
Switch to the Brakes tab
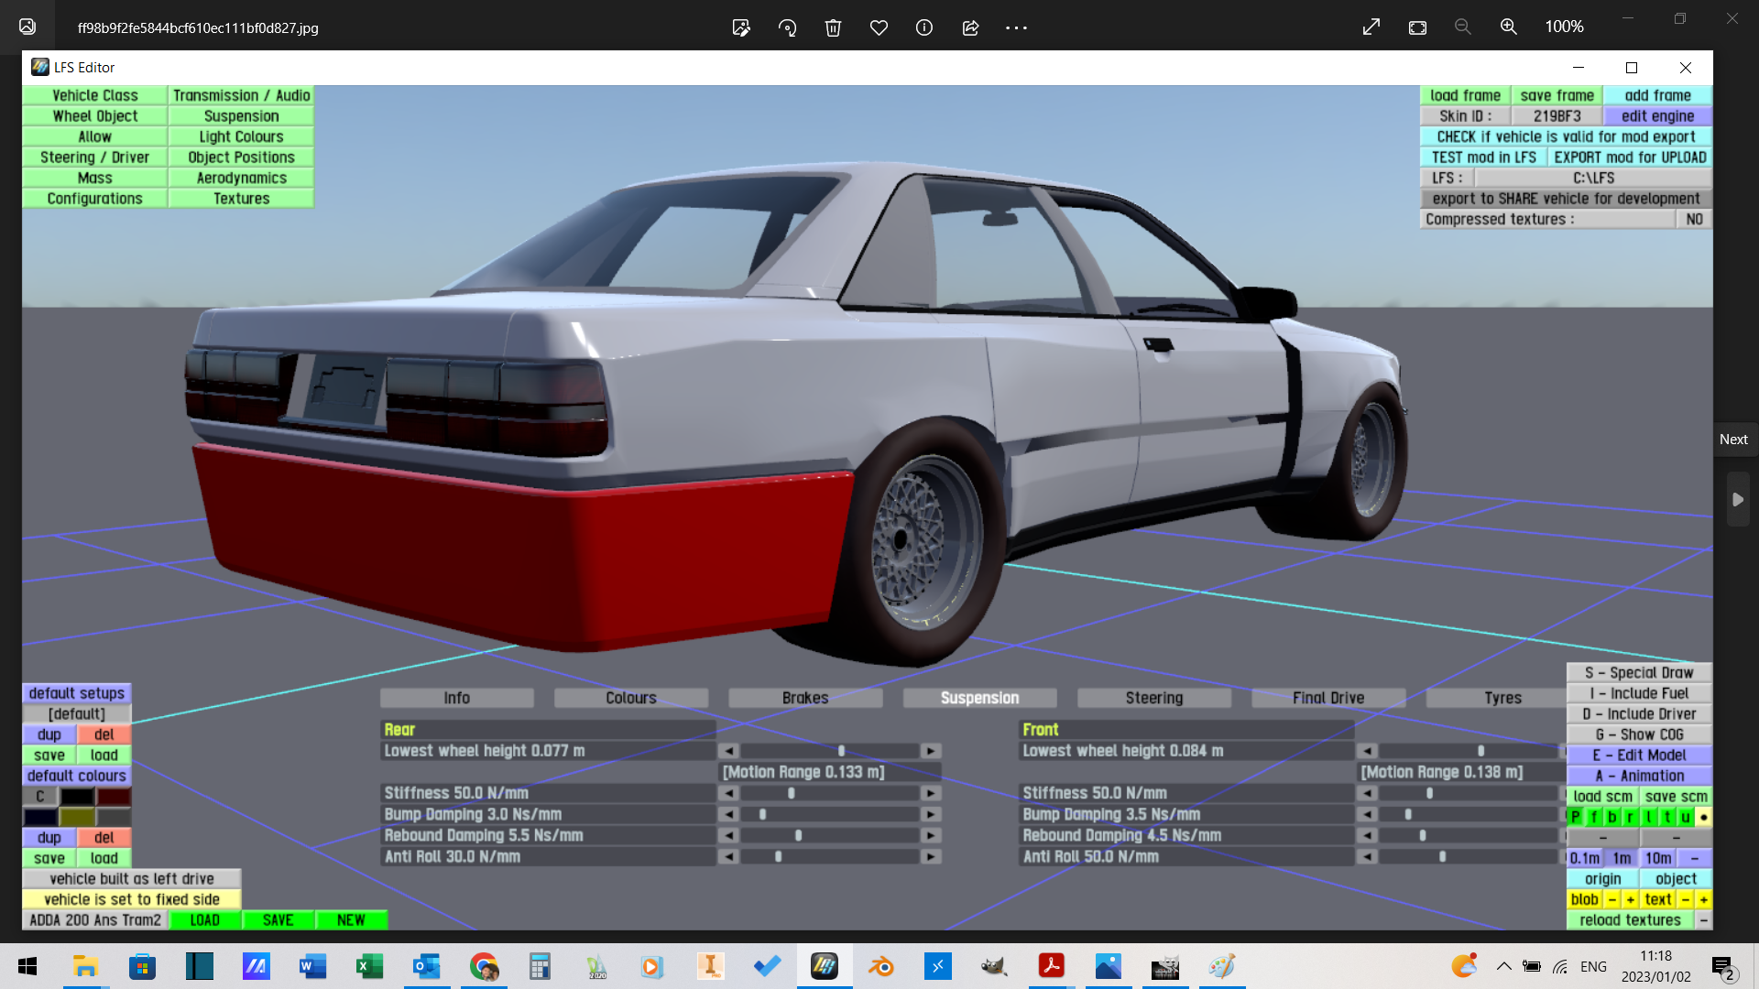point(805,698)
